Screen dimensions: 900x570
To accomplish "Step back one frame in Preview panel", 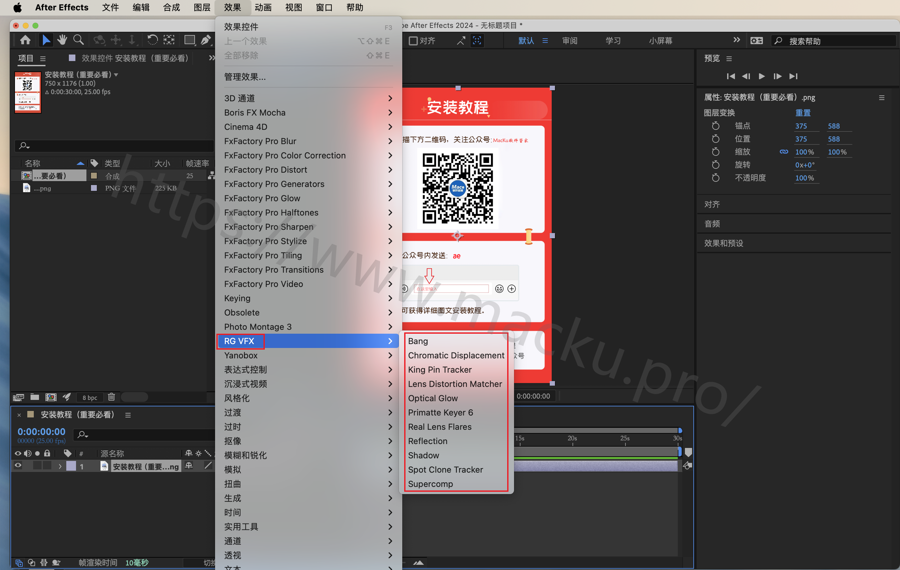I will click(x=746, y=76).
